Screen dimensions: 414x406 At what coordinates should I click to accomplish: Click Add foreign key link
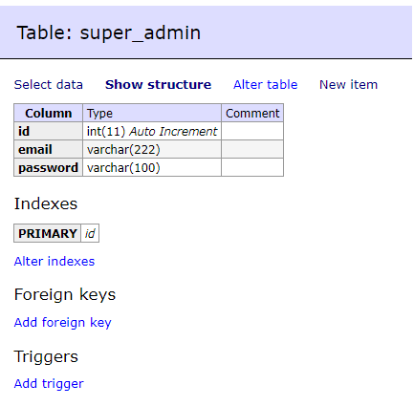tap(63, 323)
